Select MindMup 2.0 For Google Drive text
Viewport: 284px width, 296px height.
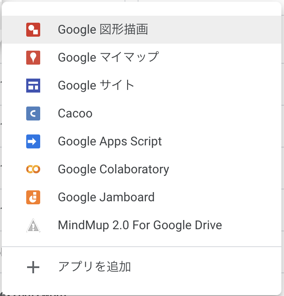point(140,225)
